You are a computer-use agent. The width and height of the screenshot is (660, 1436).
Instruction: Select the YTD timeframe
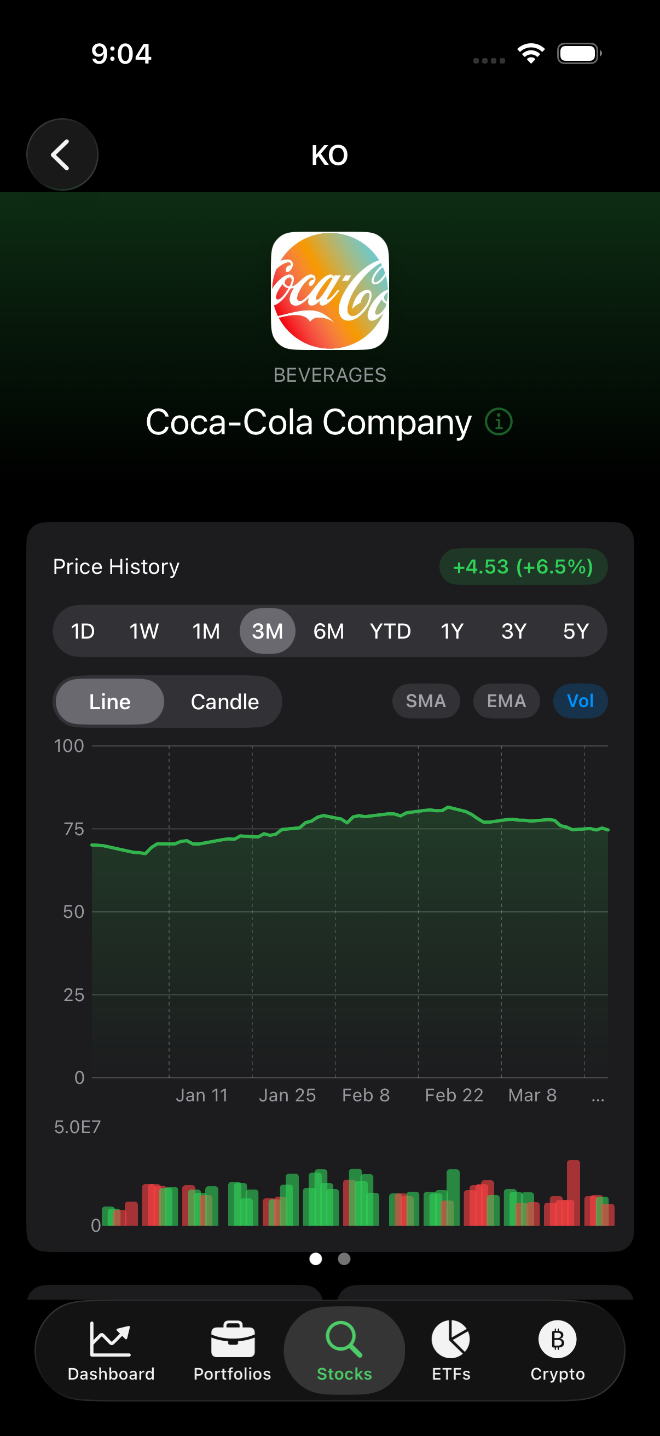[390, 630]
